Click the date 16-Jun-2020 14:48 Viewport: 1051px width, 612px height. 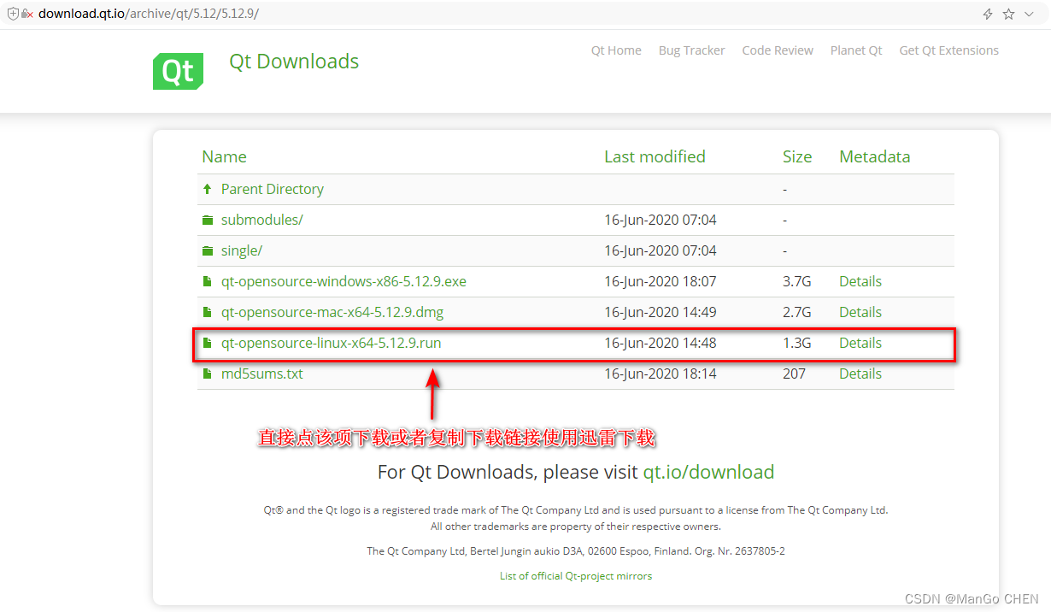tap(661, 343)
